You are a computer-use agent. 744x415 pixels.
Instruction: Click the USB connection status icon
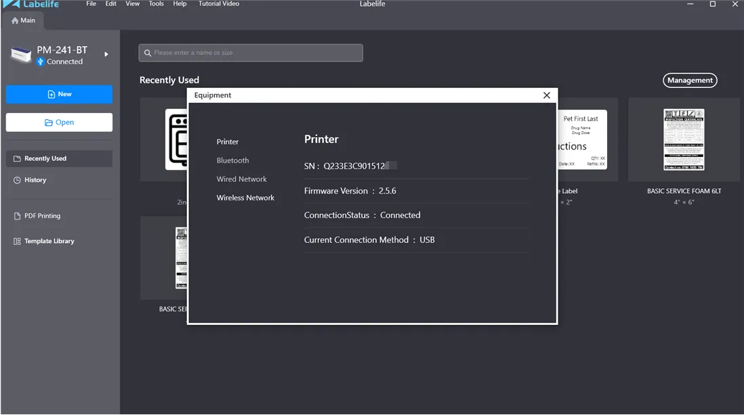(41, 62)
